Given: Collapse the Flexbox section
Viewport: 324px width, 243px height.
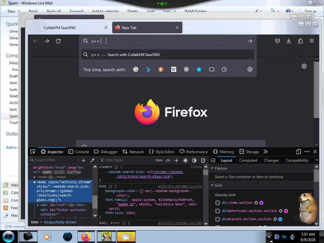Looking at the screenshot, I should point(212,168).
